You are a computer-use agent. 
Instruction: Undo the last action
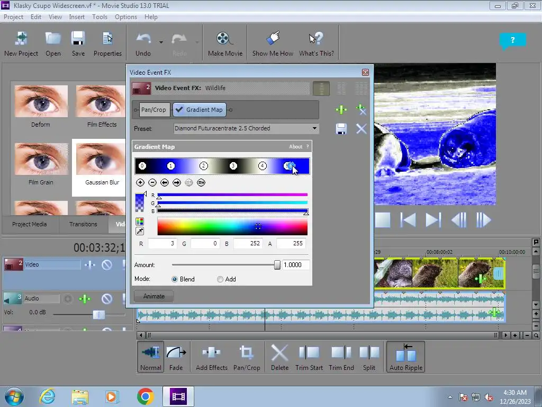pyautogui.click(x=143, y=44)
